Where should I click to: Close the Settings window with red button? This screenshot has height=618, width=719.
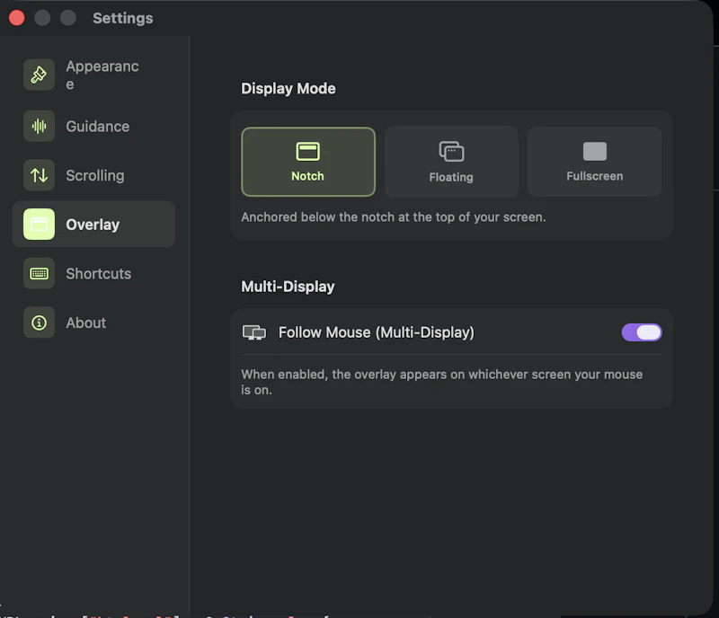coord(17,18)
